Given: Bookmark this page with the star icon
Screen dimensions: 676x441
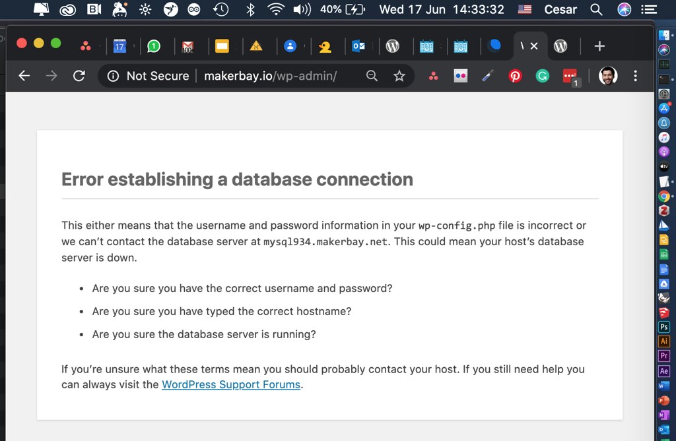Looking at the screenshot, I should tap(399, 76).
